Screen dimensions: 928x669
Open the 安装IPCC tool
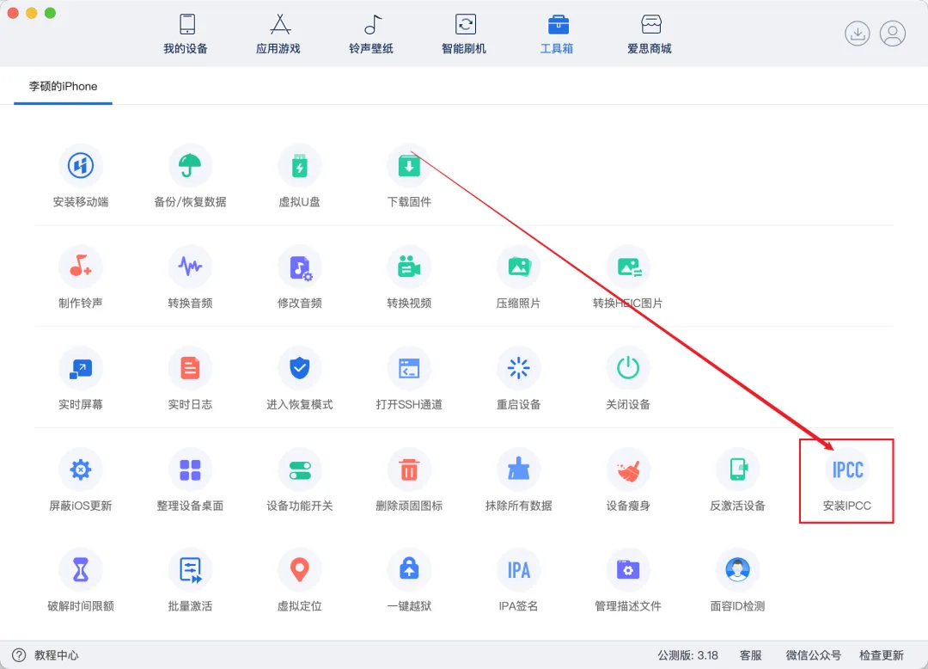click(x=846, y=470)
